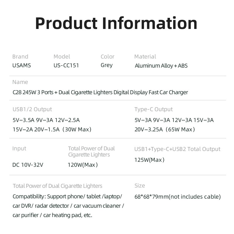Select the 30W Max output line
Screen dimensions: 234x234
click(52, 129)
